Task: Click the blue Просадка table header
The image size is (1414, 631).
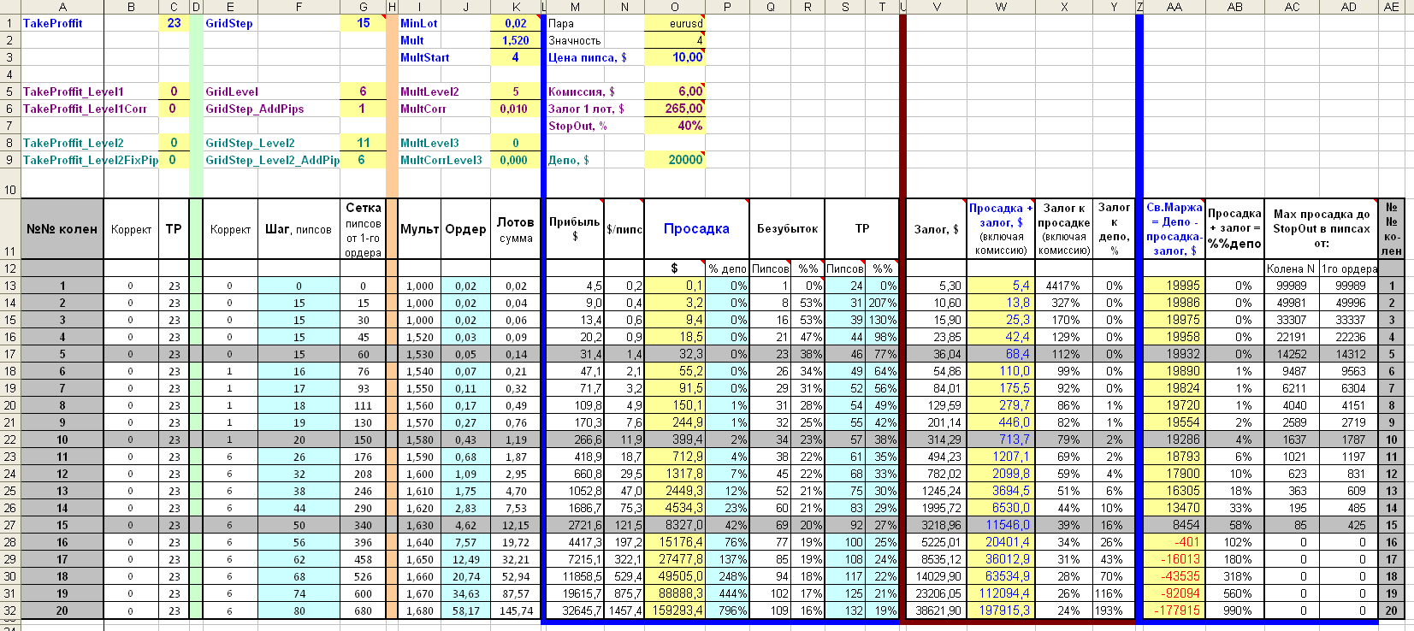Action: click(x=696, y=229)
